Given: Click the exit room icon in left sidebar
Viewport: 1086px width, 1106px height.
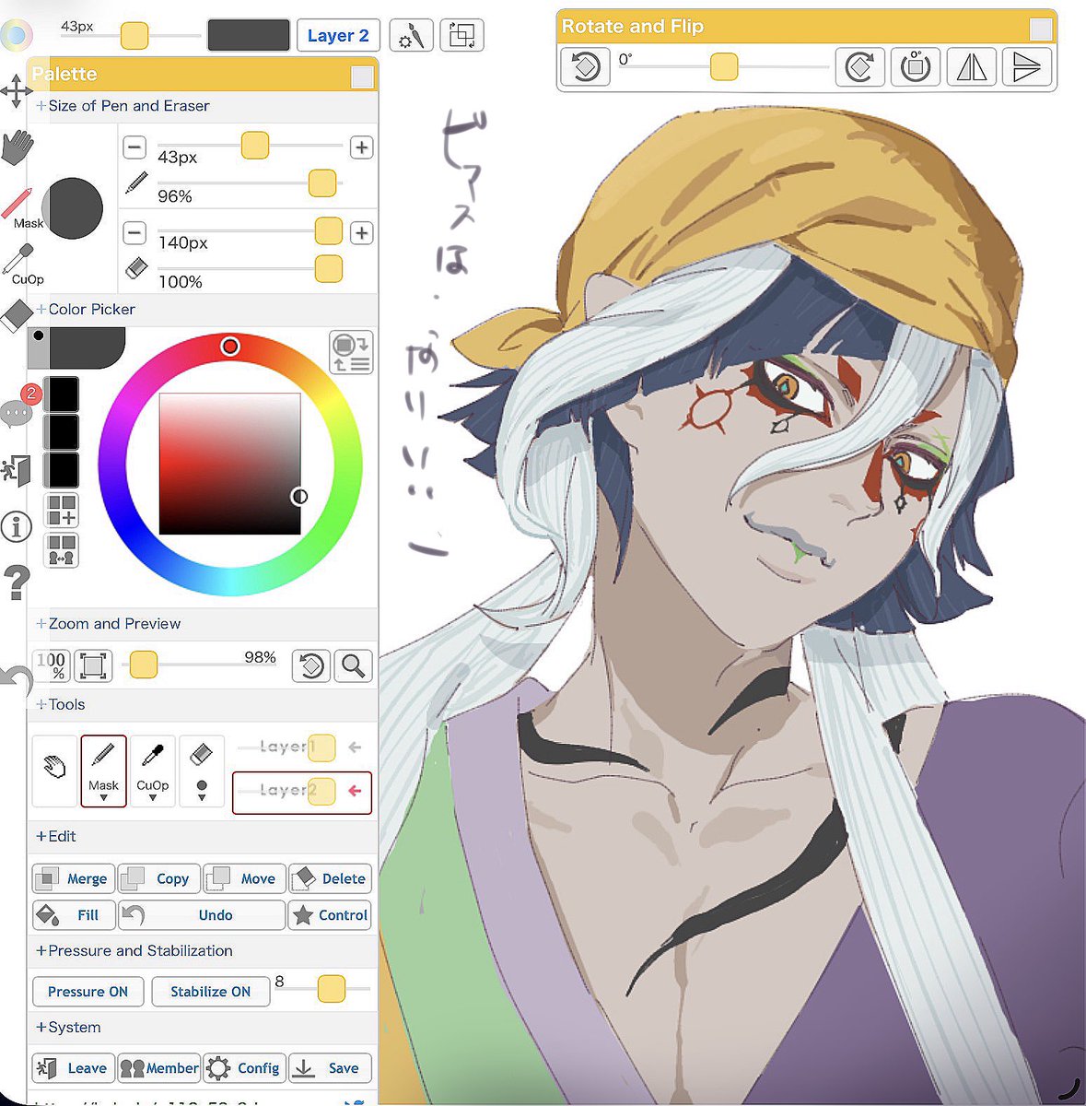Looking at the screenshot, I should click(17, 470).
